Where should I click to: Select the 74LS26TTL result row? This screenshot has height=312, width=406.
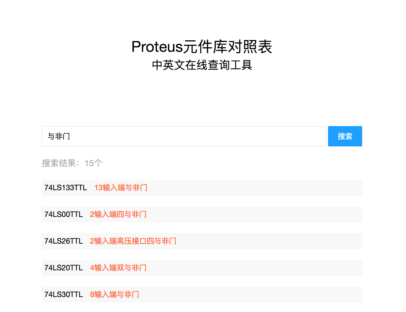[202, 241]
